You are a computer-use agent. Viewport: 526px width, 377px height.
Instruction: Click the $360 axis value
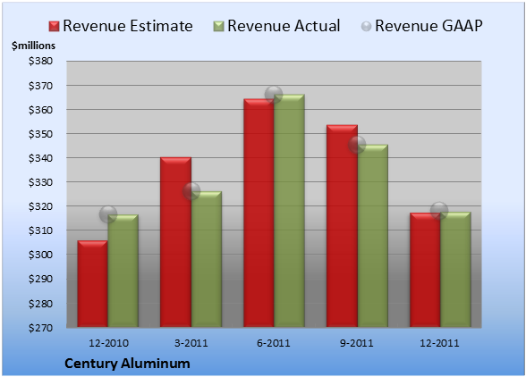[x=40, y=110]
